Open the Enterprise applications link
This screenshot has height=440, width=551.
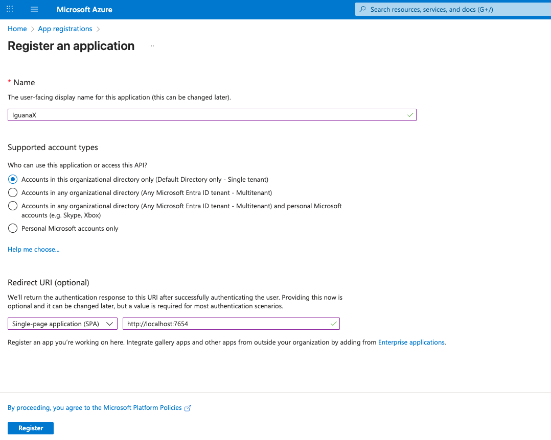[x=411, y=343]
